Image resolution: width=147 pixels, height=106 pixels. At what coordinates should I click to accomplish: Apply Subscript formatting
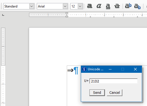(137, 6)
